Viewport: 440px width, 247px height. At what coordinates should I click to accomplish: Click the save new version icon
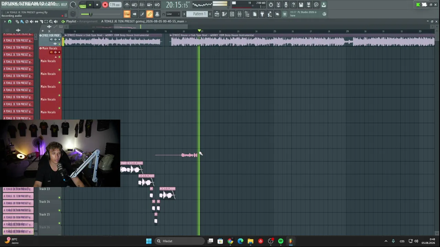click(309, 5)
